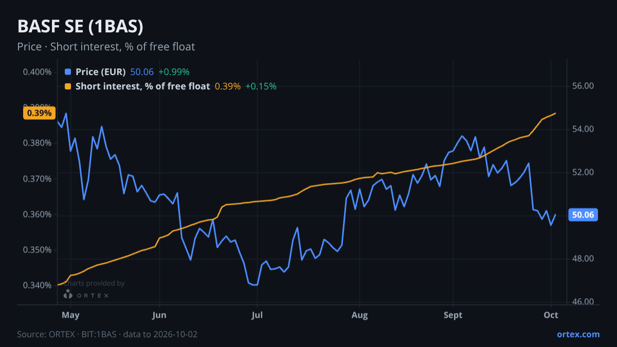The image size is (617, 347).
Task: Click the May label on the date axis
Action: pos(70,315)
